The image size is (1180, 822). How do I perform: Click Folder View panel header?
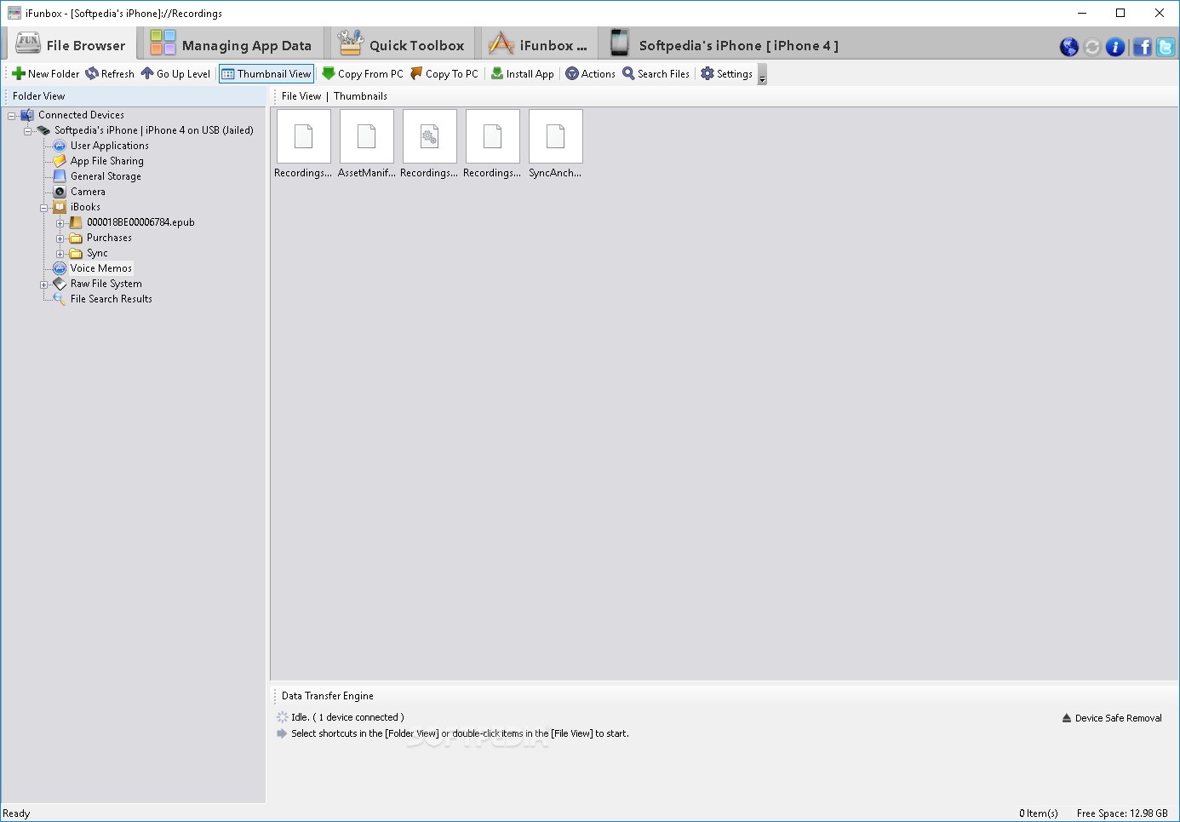[38, 96]
